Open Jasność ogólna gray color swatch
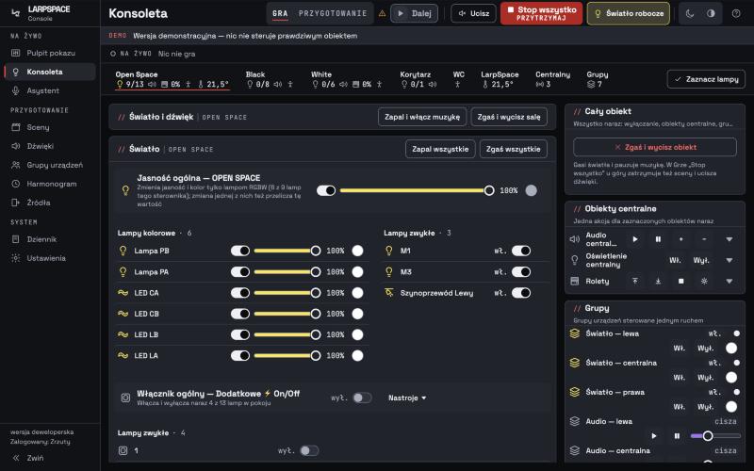Screen dimensions: 754x471 point(531,191)
